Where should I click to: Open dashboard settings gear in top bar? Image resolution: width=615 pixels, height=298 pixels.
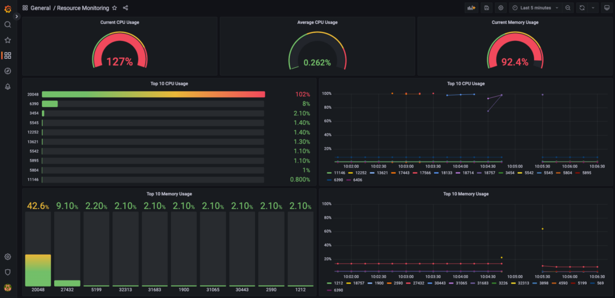[500, 8]
